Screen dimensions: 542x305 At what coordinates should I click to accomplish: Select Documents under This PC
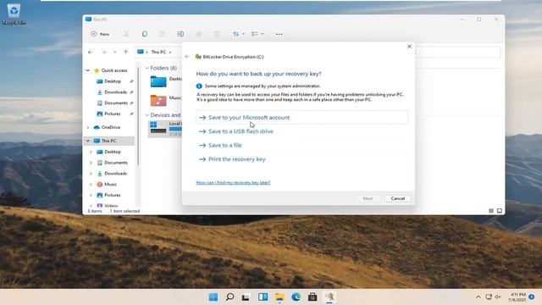point(116,163)
